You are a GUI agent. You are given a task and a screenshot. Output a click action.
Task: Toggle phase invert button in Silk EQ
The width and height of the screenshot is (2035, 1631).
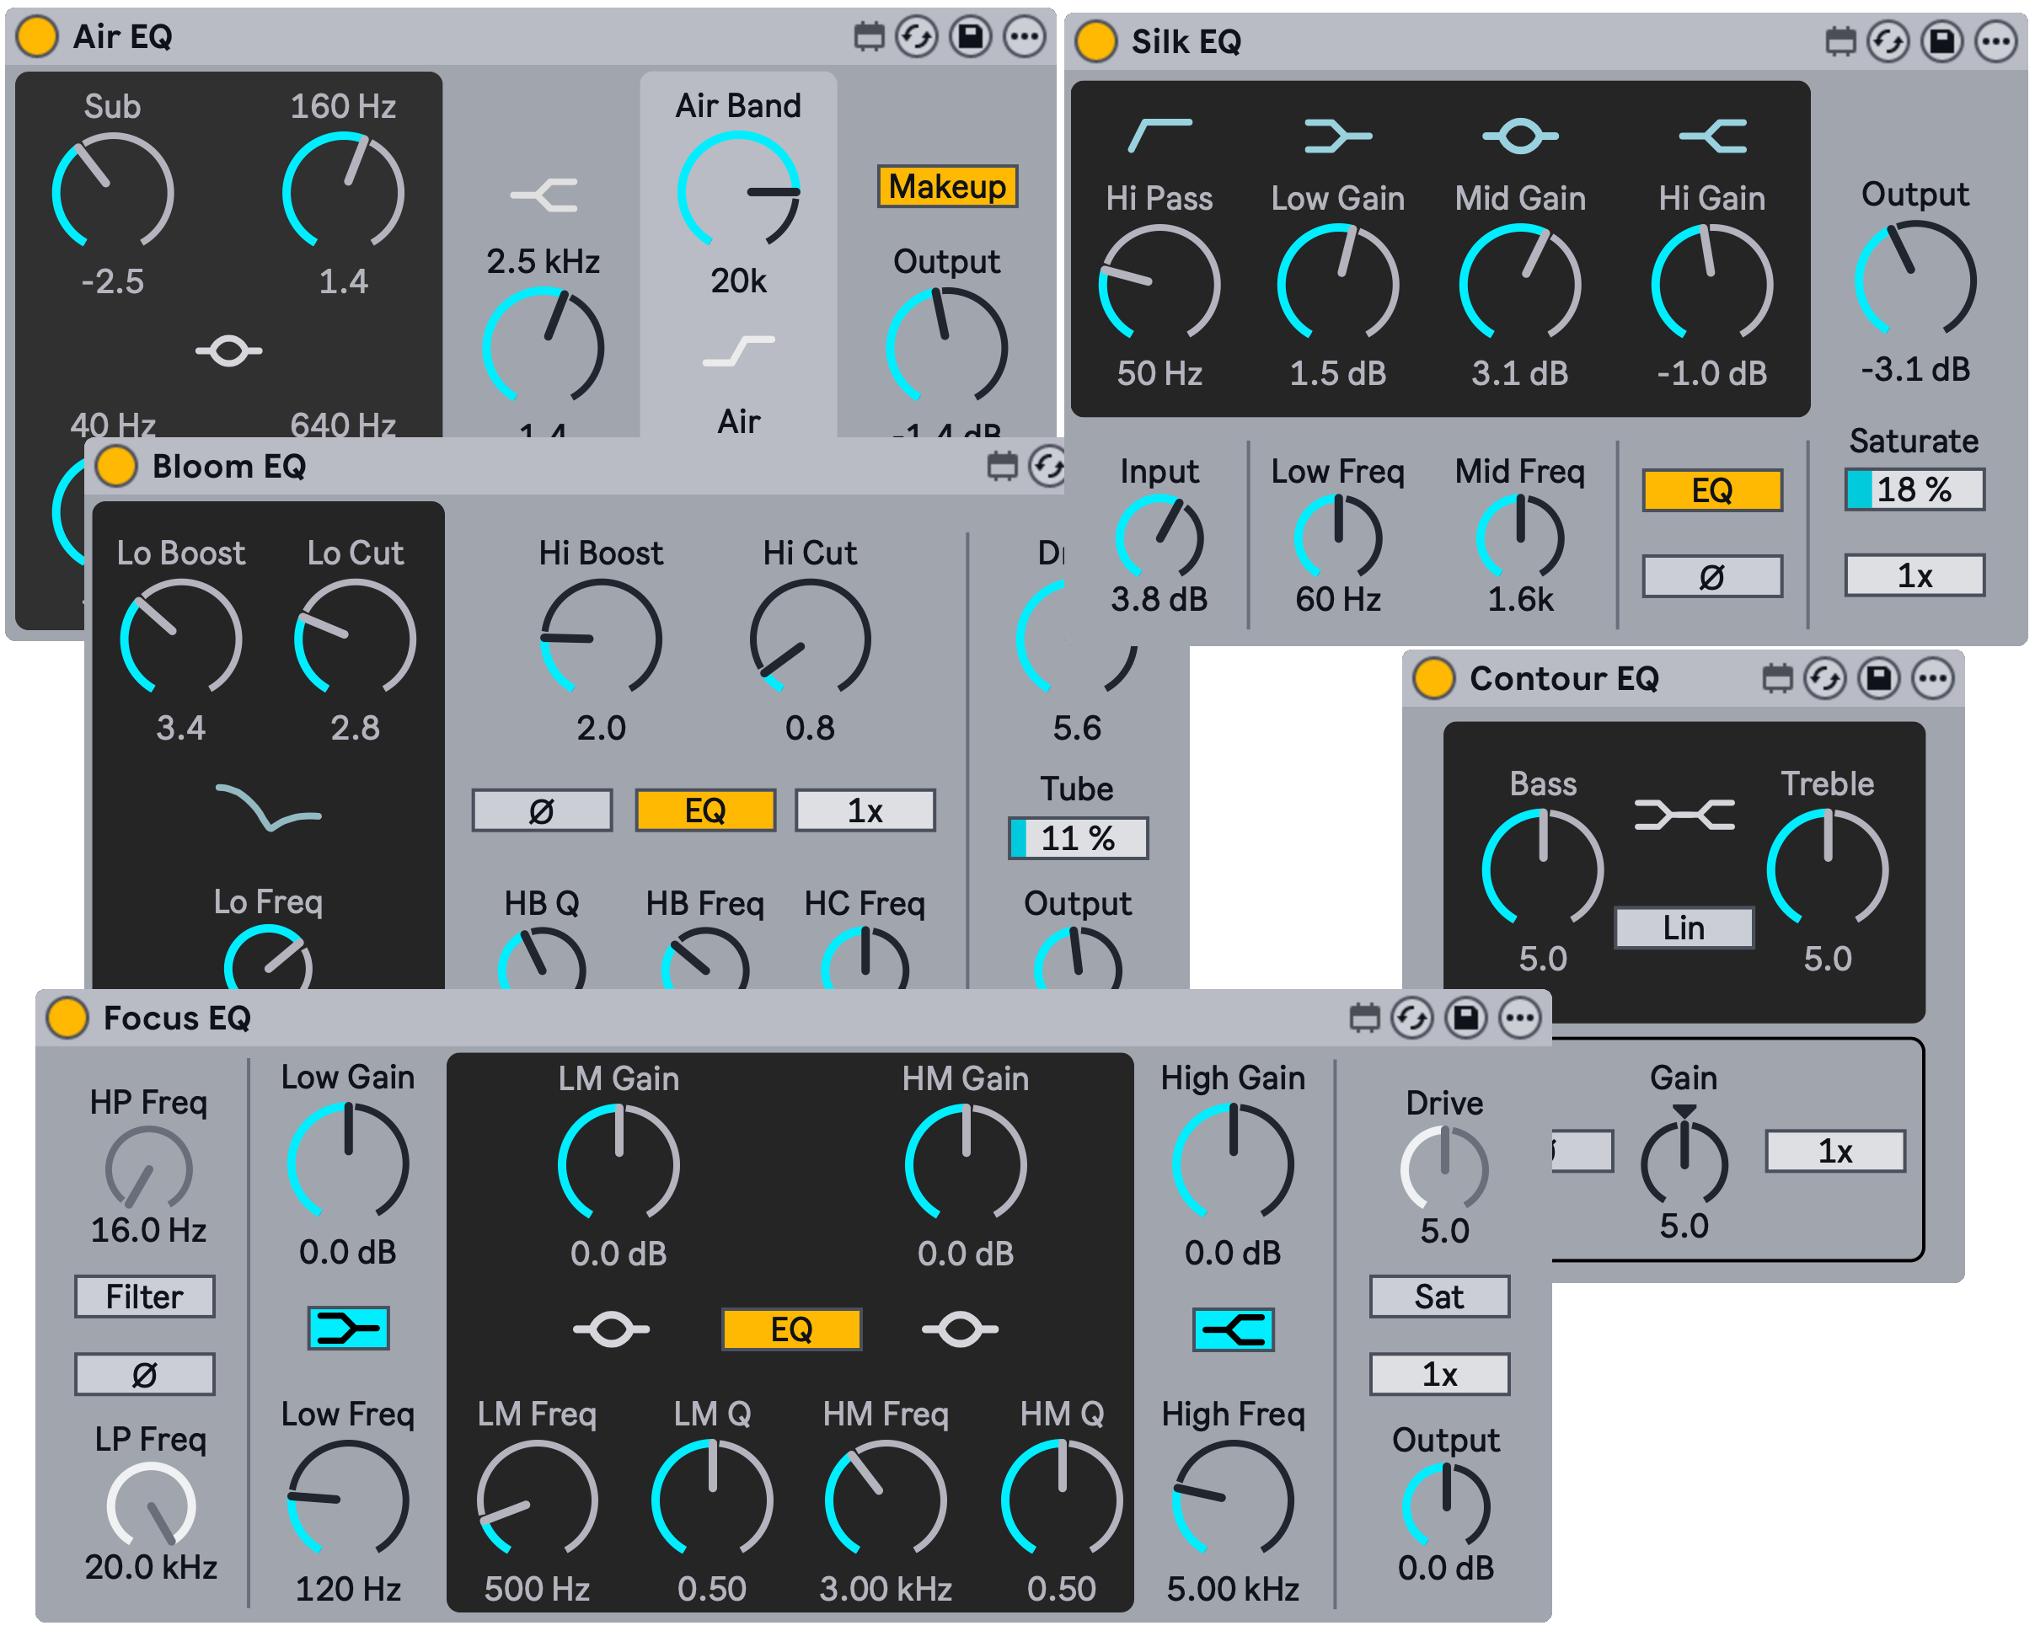1712,577
